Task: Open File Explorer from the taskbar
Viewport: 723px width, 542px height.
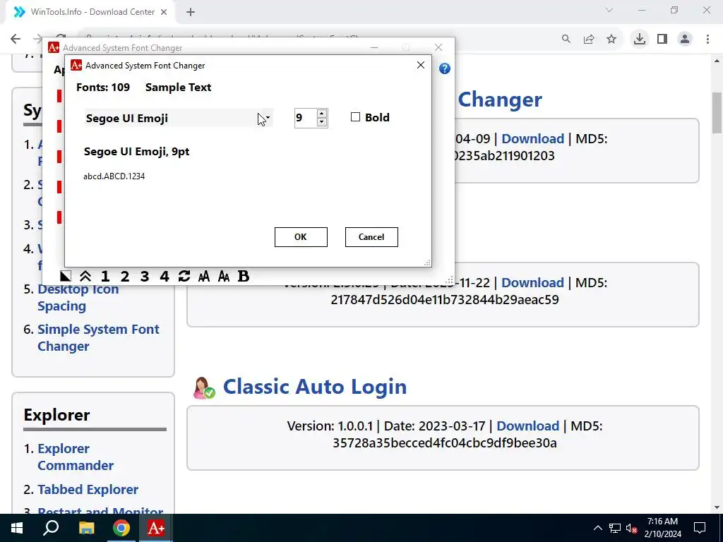Action: (86, 528)
